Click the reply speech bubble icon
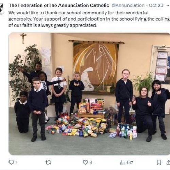Image resolution: width=170 pixels, height=170 pixels. click(x=11, y=162)
